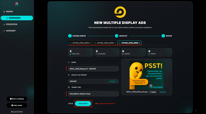Click the Book a meeting button
The height and width of the screenshot is (114, 206).
17,99
